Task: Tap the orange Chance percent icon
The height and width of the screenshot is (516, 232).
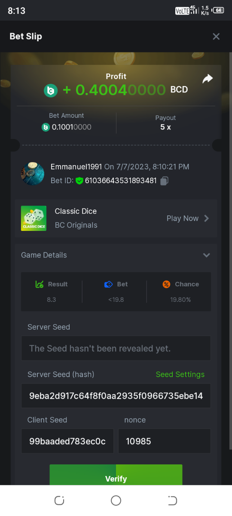Action: (x=166, y=284)
